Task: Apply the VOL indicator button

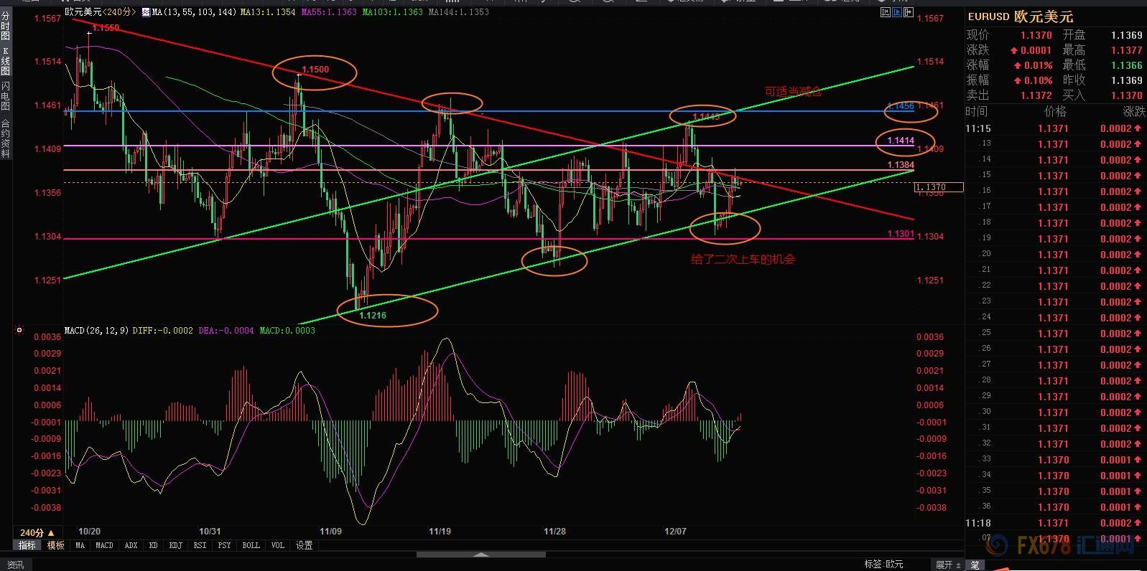Action: point(277,545)
